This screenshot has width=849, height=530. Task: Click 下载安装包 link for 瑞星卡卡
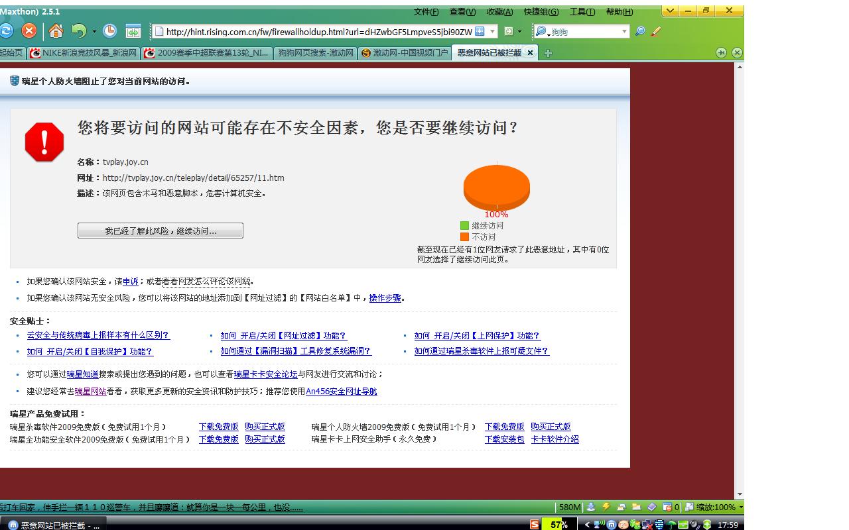pos(505,439)
